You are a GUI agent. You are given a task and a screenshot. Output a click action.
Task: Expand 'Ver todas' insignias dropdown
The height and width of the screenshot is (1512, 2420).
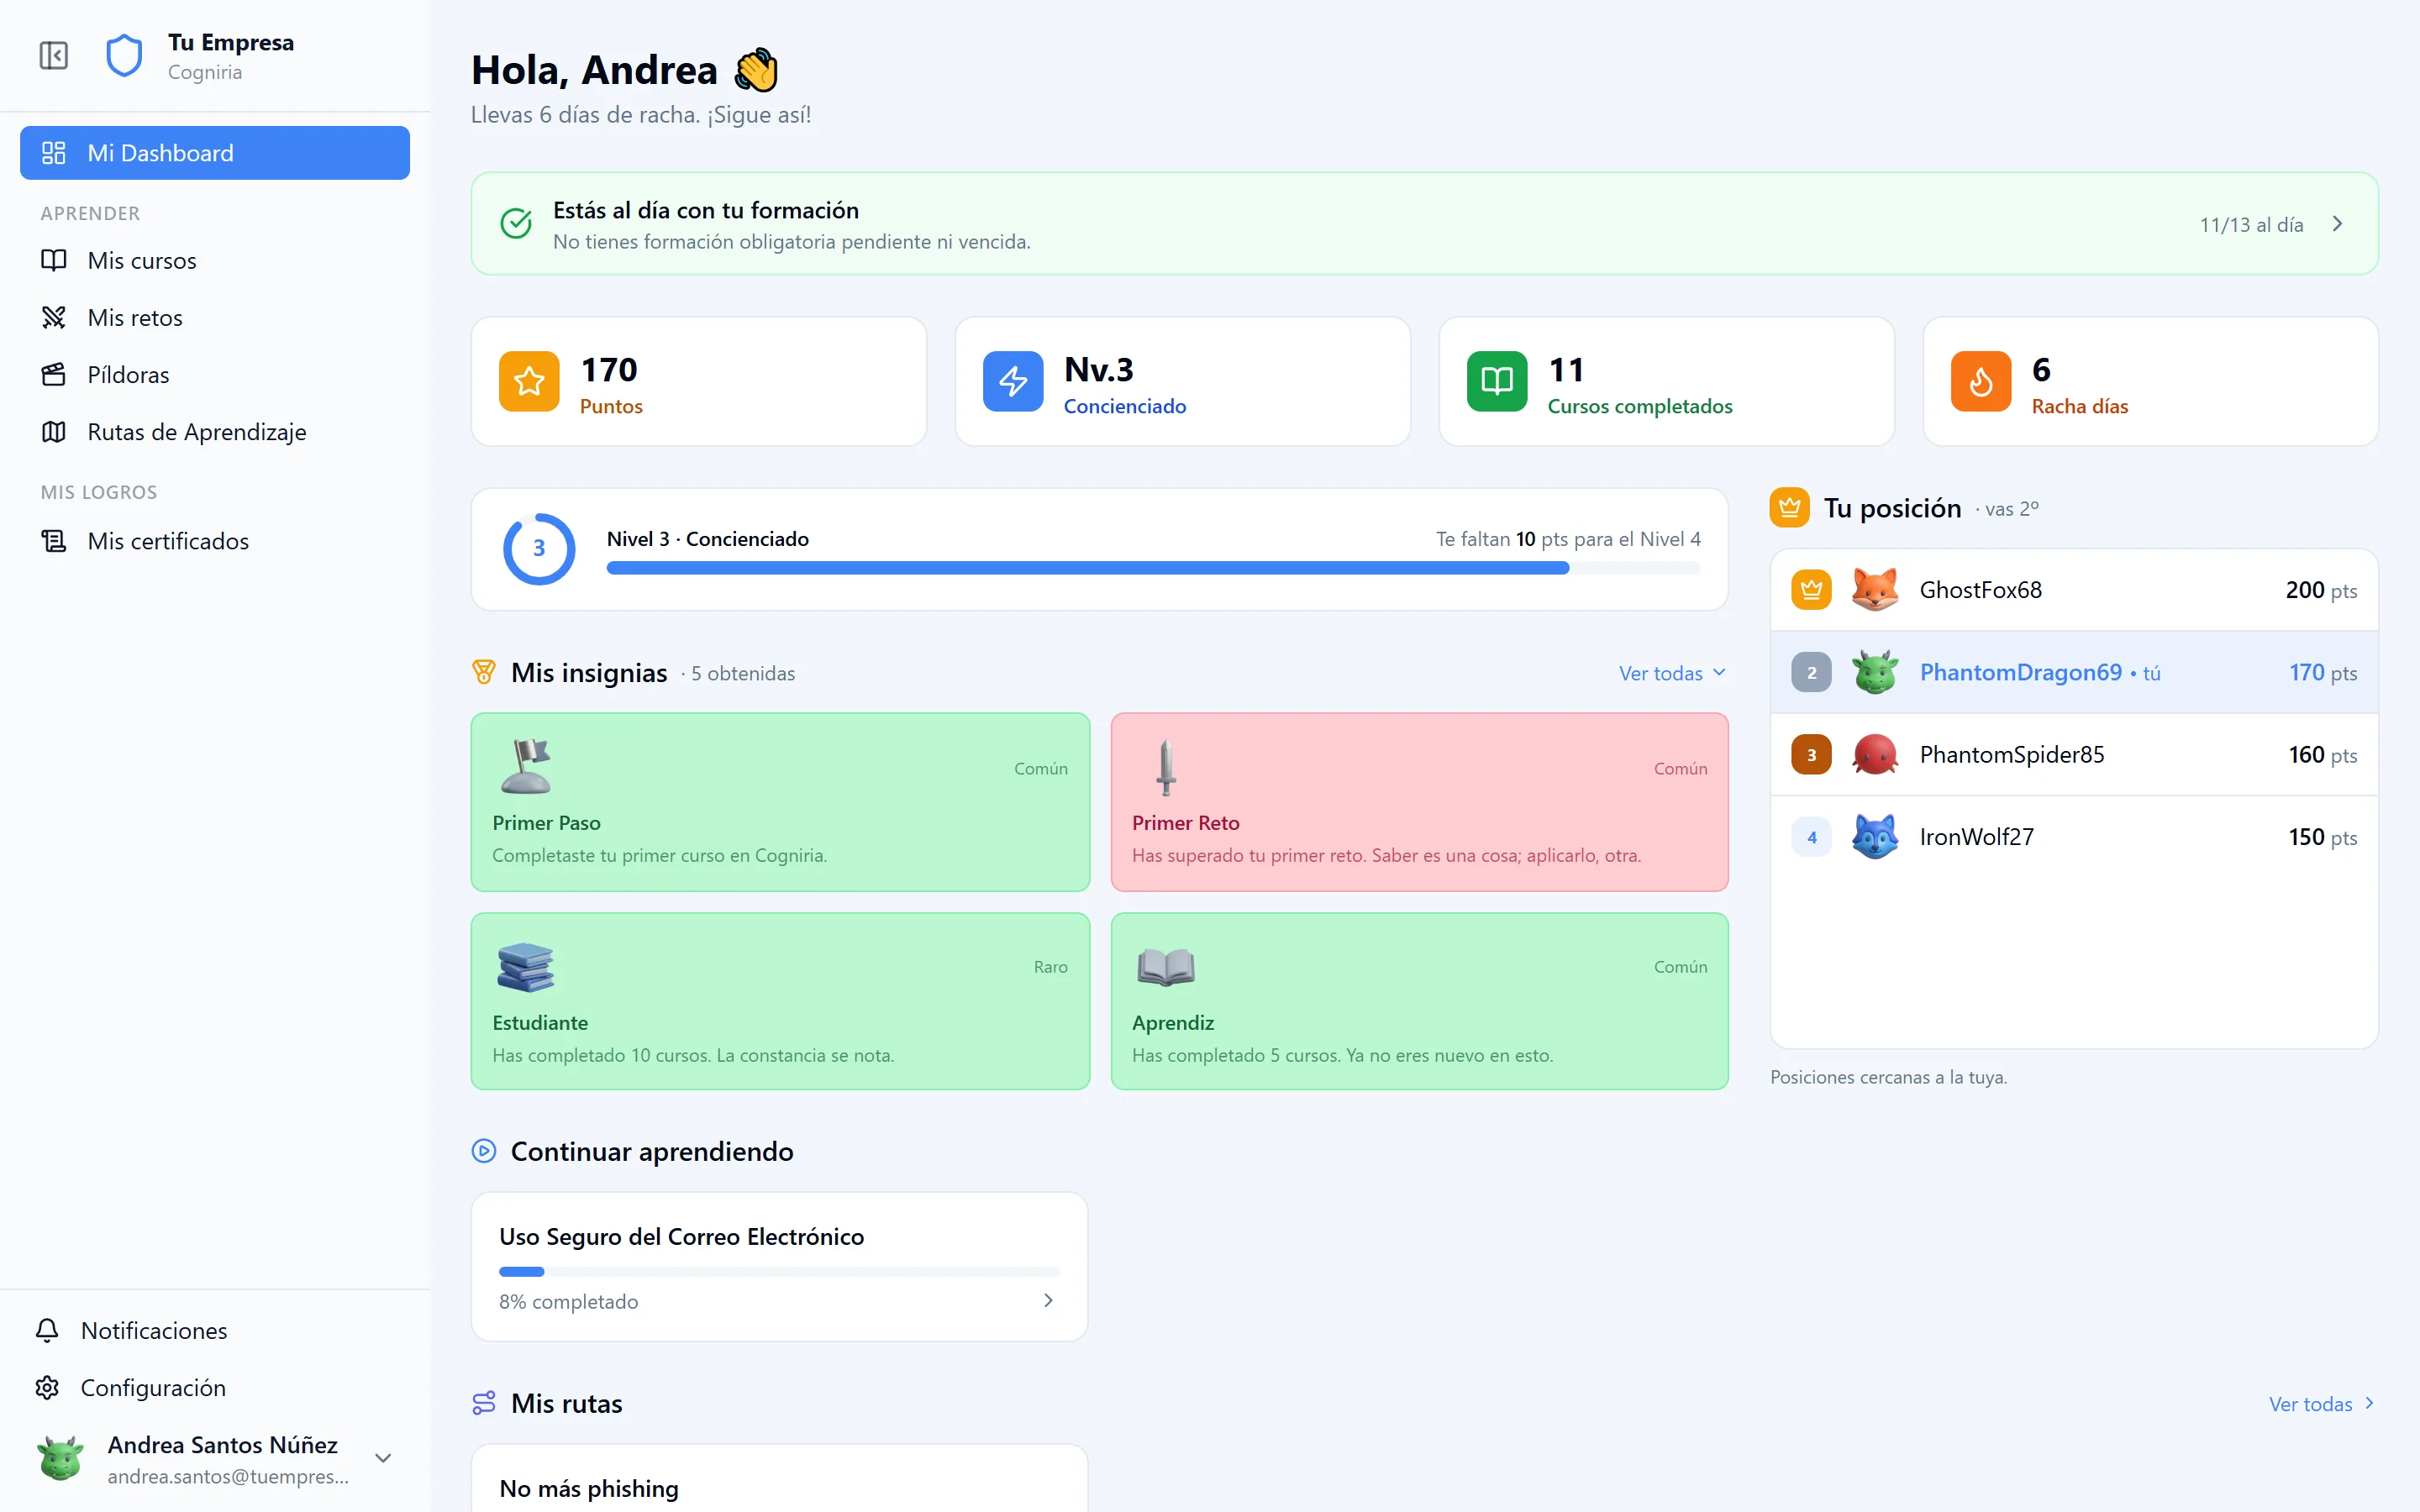click(1672, 673)
